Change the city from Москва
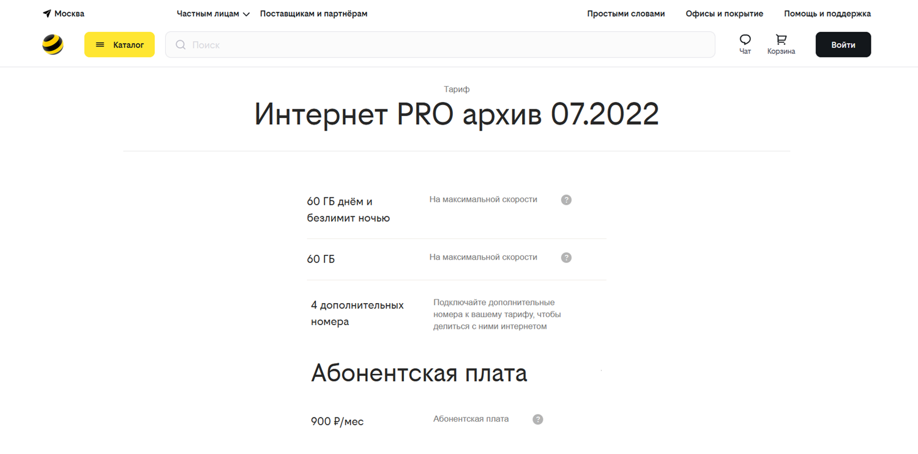The image size is (918, 454). 64,13
